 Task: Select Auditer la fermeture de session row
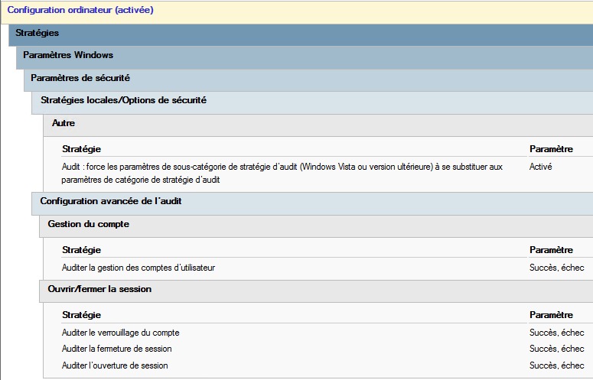click(x=116, y=349)
